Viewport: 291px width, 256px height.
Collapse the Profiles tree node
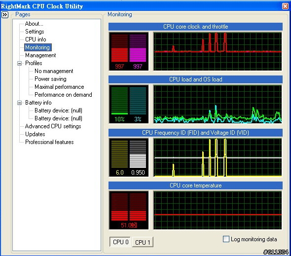[20, 63]
